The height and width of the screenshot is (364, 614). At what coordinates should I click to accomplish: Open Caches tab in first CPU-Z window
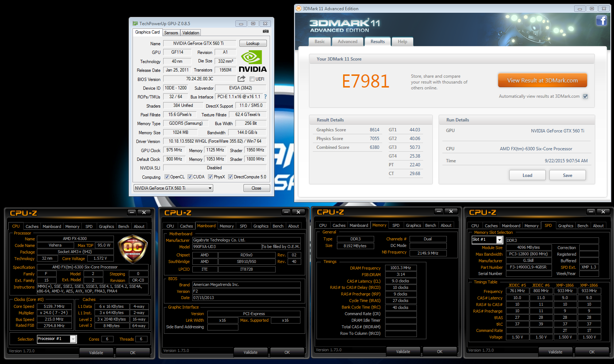click(x=32, y=226)
